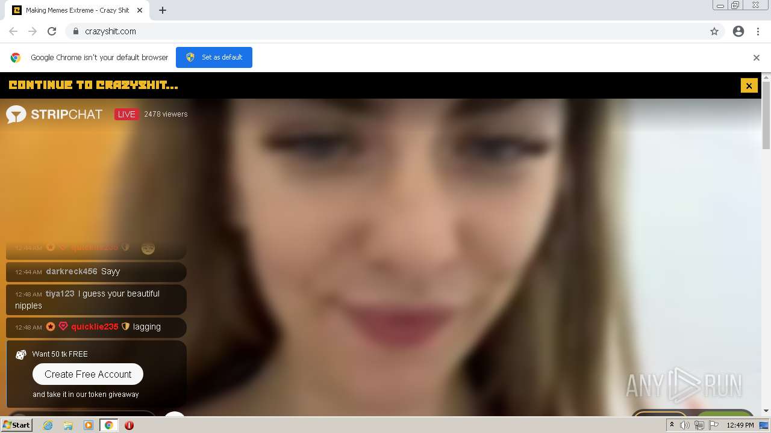This screenshot has height=433, width=771.
Task: Click Set as default button
Action: [x=214, y=57]
